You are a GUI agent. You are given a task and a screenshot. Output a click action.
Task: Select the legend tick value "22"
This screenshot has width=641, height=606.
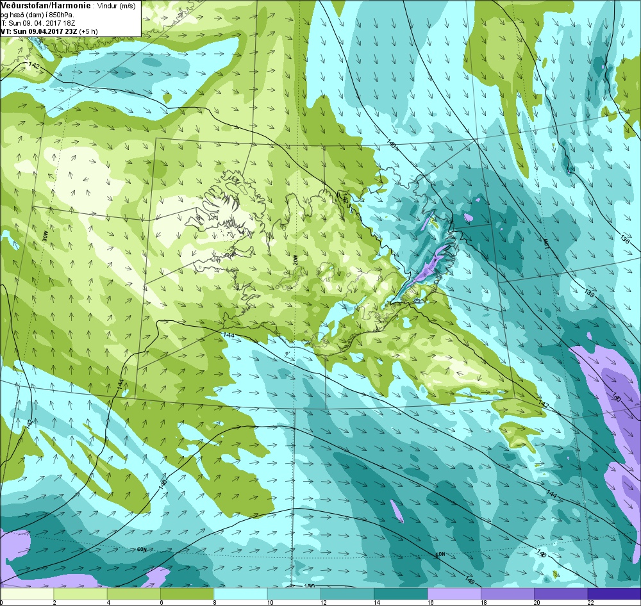pyautogui.click(x=590, y=602)
